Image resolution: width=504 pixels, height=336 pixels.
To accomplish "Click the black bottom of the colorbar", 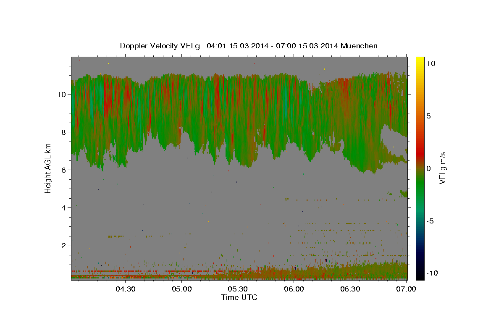I will pos(420,275).
